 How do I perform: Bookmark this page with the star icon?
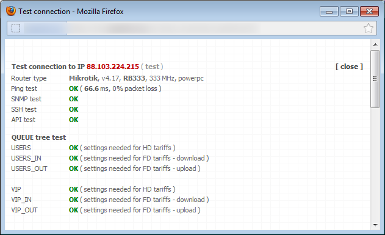pyautogui.click(x=369, y=28)
